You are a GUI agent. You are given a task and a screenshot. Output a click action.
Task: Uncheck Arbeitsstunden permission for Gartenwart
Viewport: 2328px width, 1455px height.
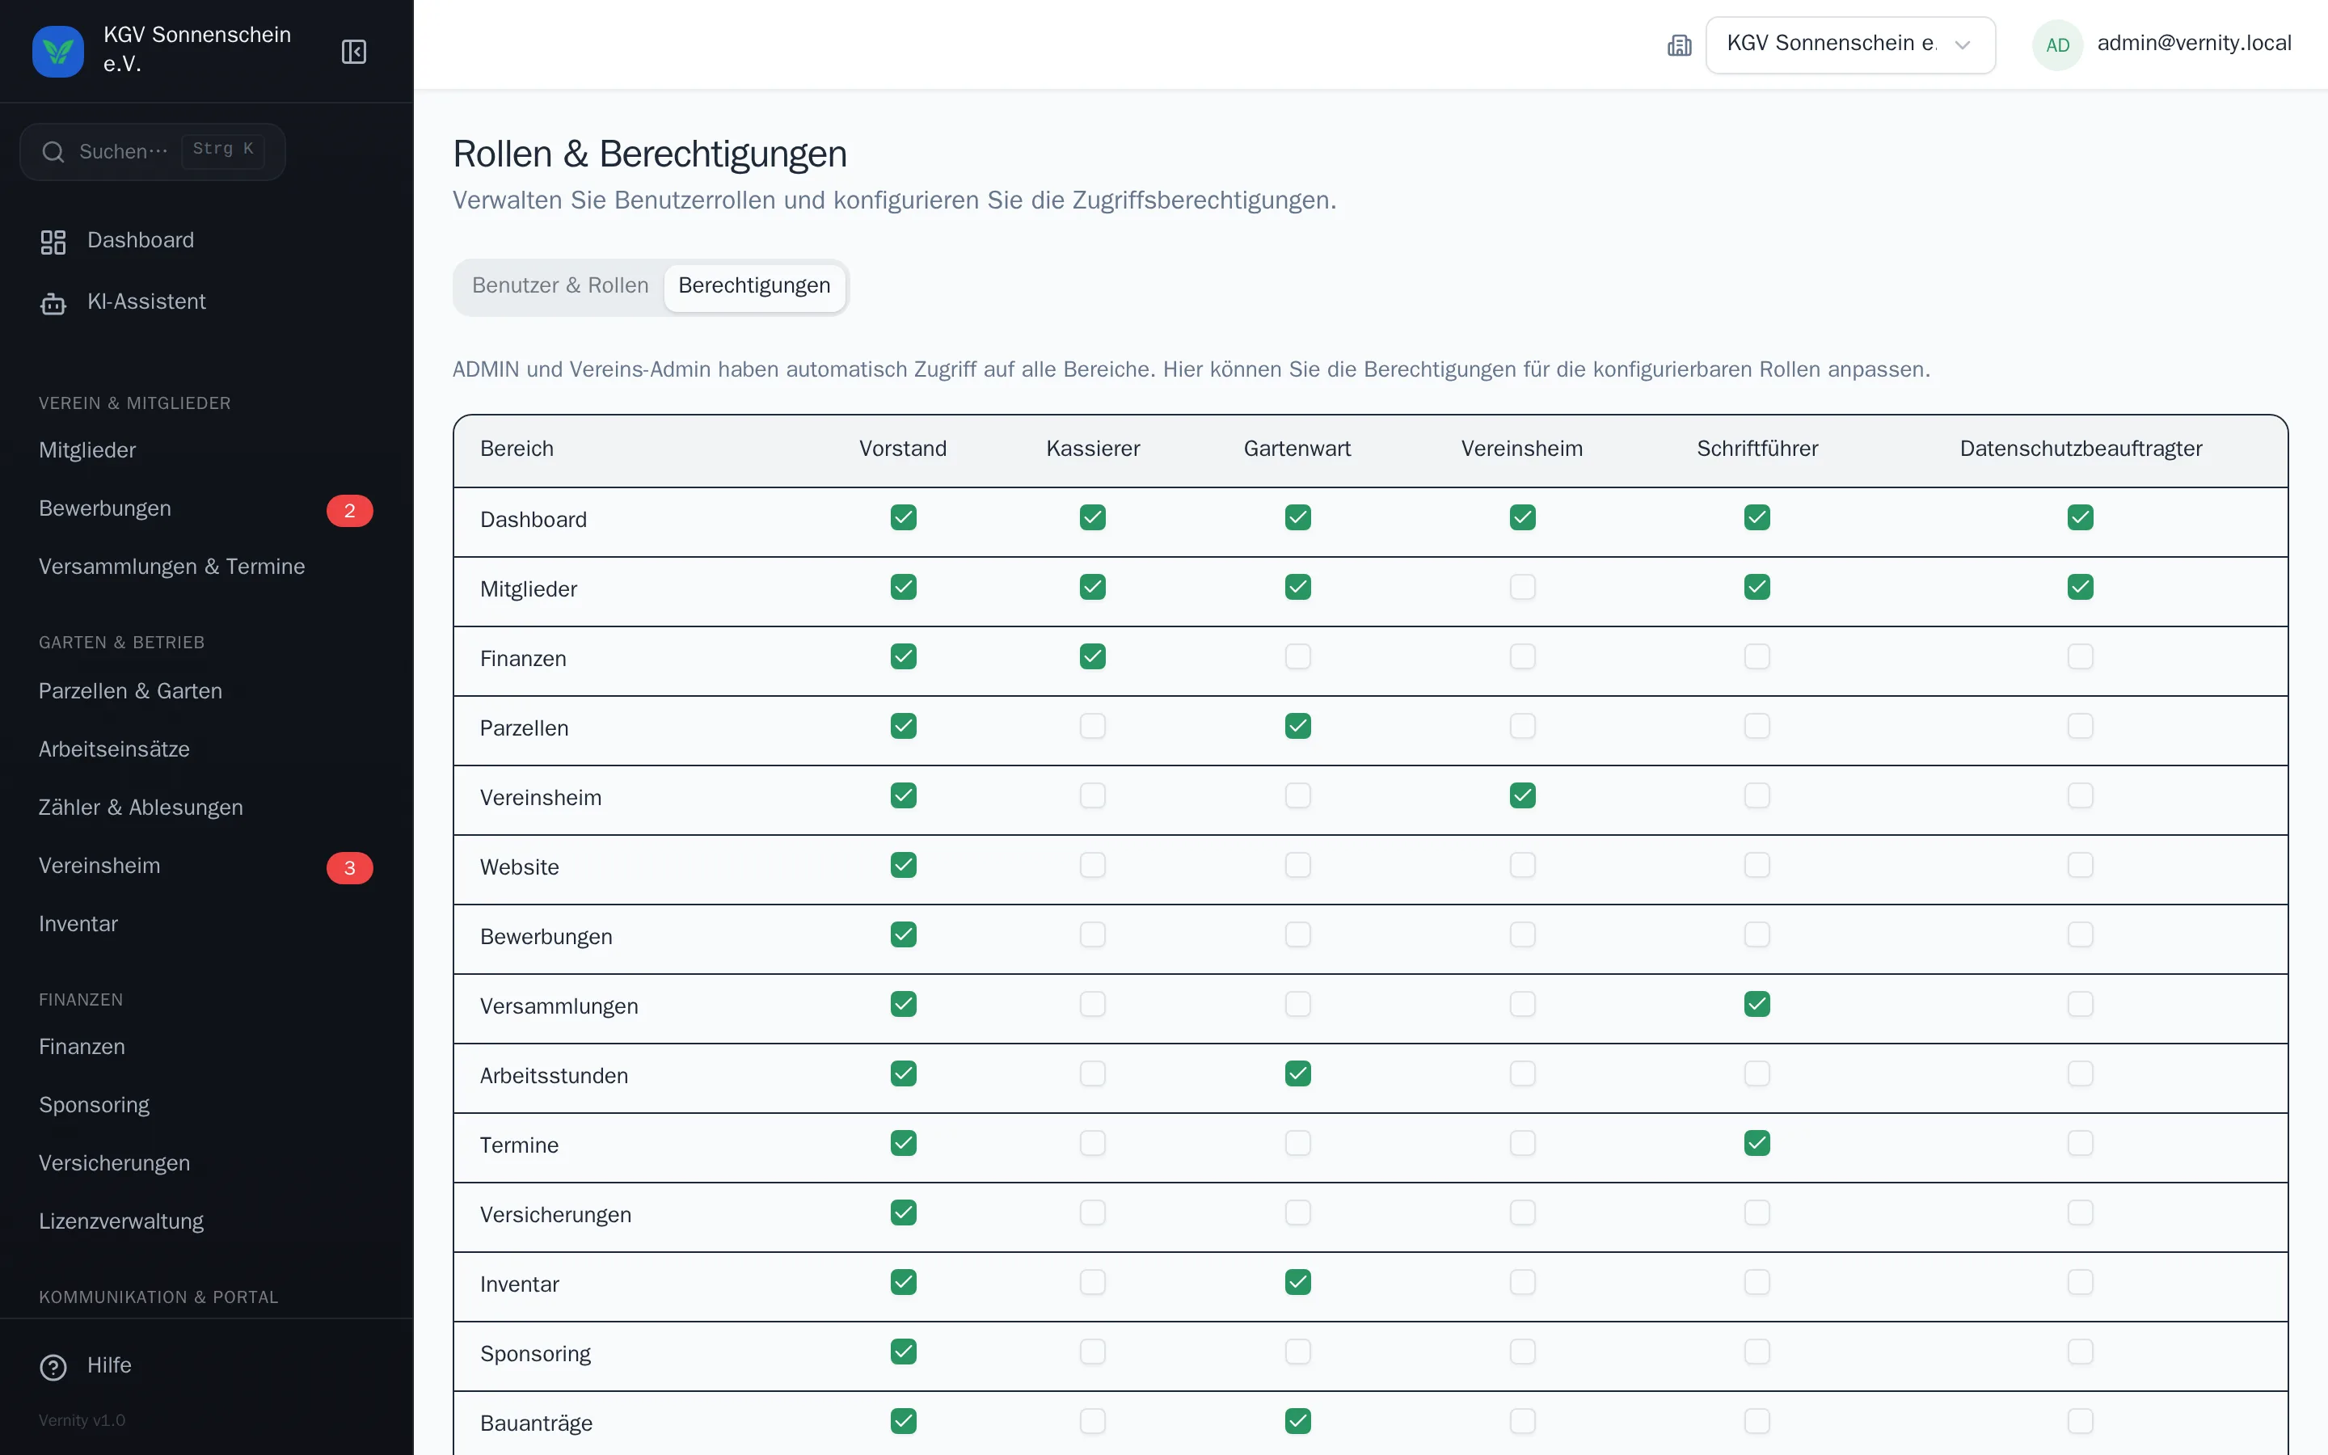click(1297, 1074)
